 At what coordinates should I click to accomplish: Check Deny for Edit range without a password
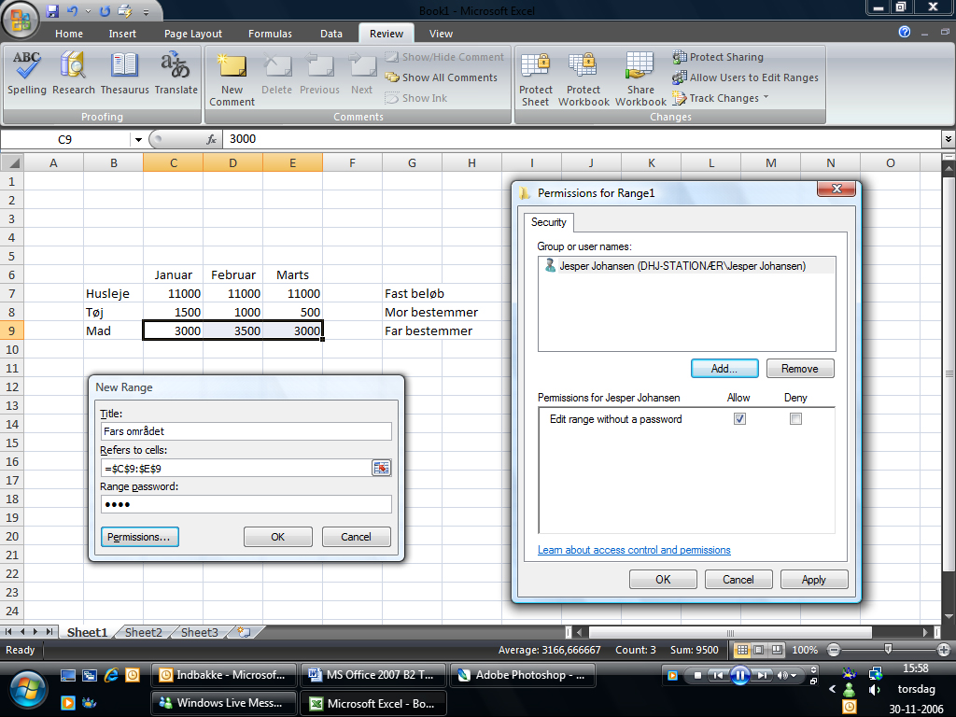click(795, 419)
